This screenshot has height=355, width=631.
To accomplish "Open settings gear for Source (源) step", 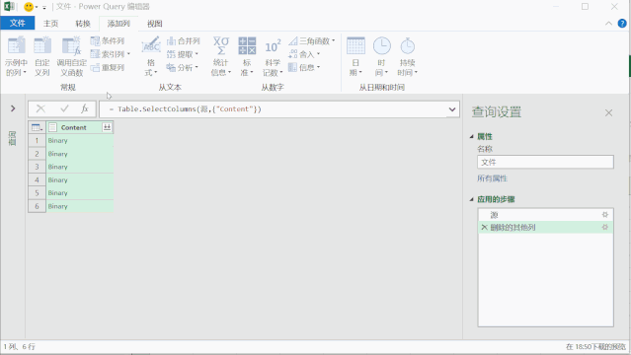I will click(605, 215).
